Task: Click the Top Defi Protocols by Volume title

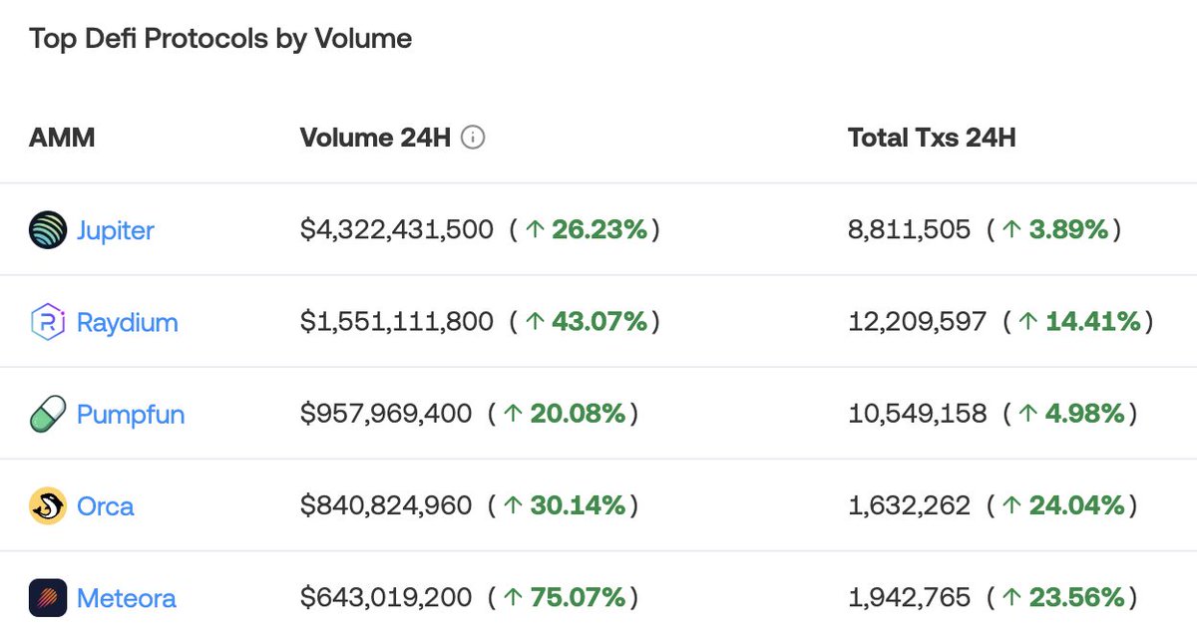Action: coord(220,39)
